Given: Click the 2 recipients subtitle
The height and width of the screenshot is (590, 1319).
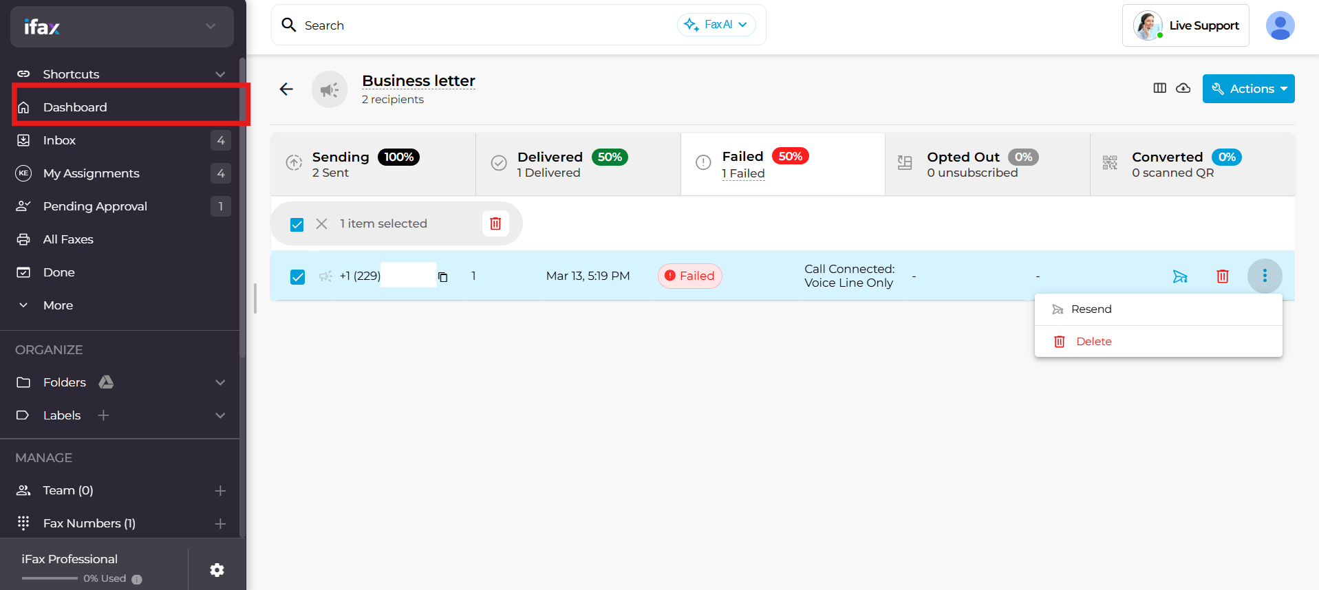Looking at the screenshot, I should point(393,100).
